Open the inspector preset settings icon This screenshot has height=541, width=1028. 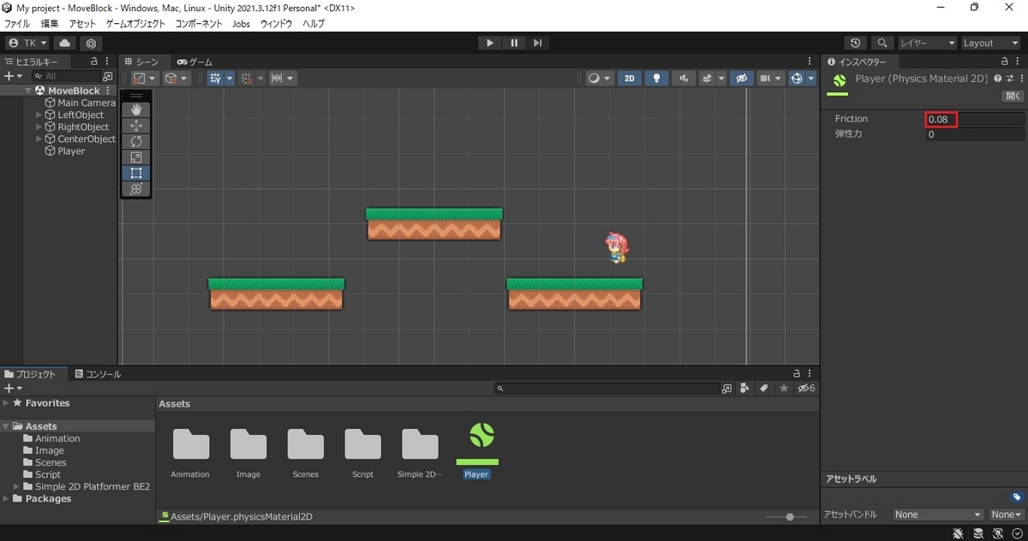[1009, 79]
